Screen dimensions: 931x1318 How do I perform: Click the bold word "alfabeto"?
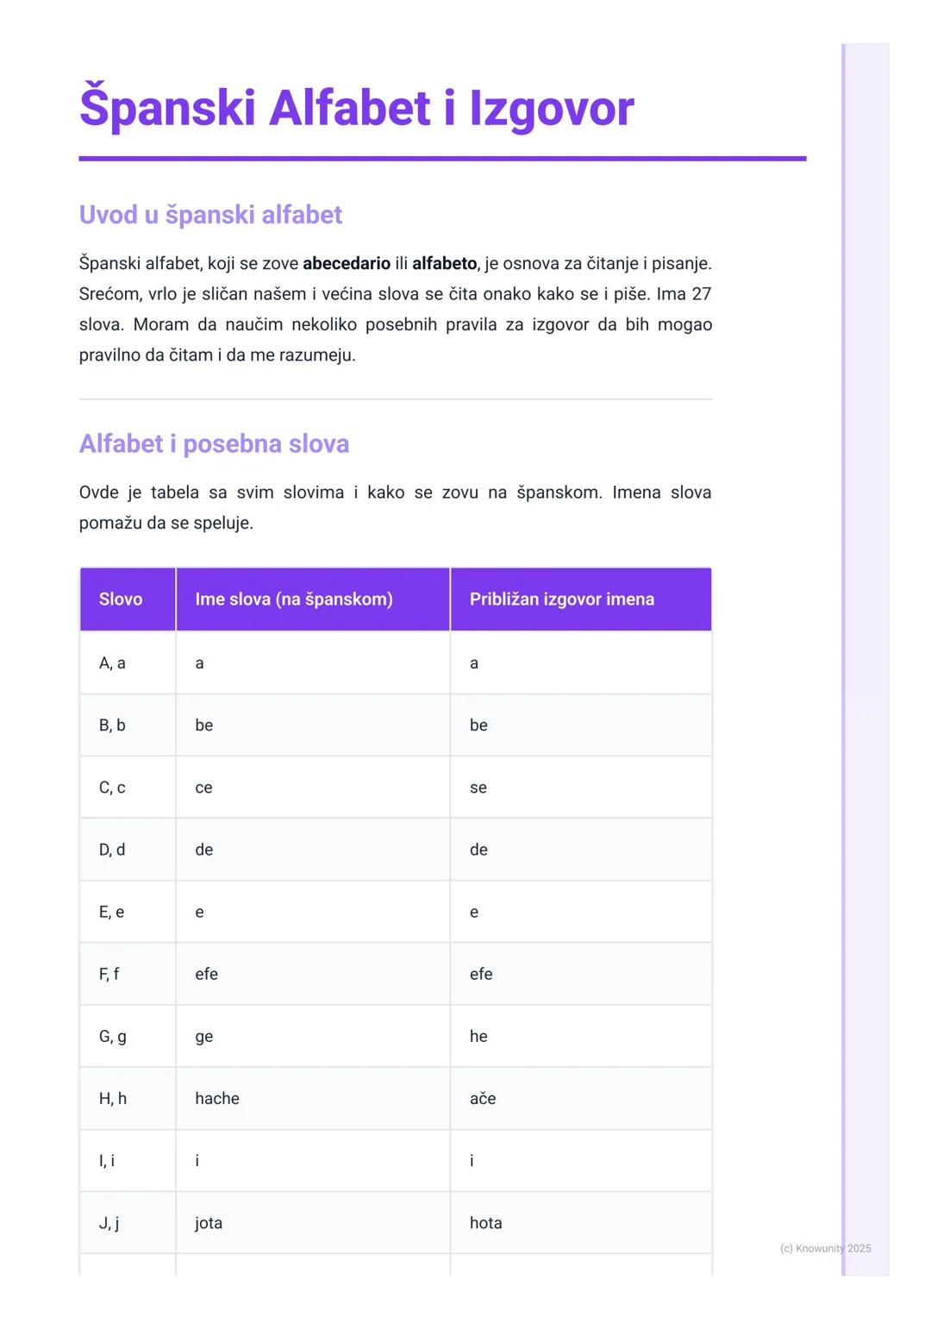444,263
